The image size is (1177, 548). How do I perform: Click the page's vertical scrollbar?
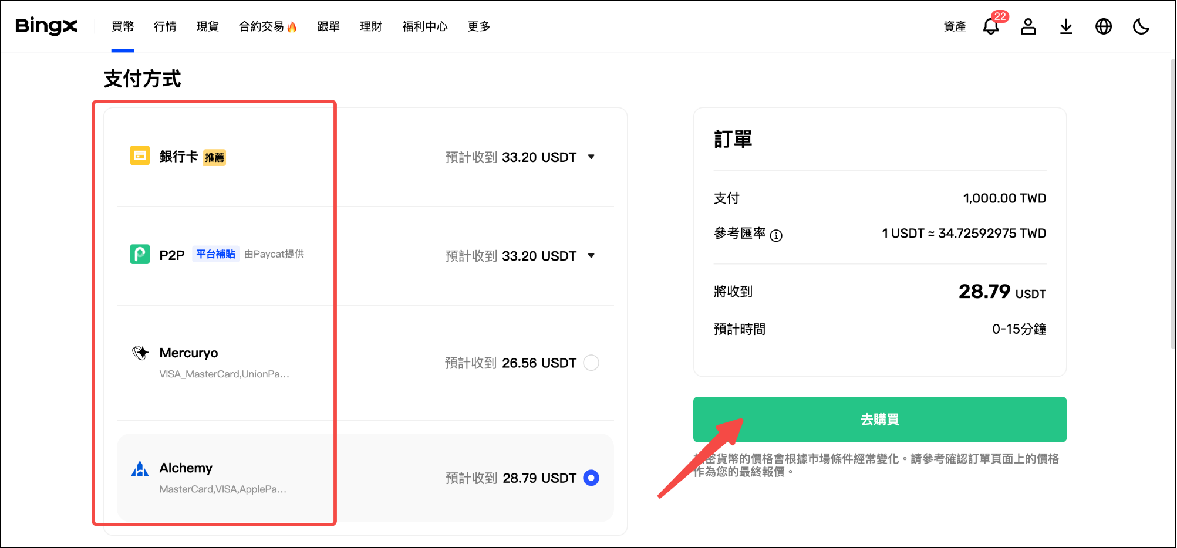1173,205
